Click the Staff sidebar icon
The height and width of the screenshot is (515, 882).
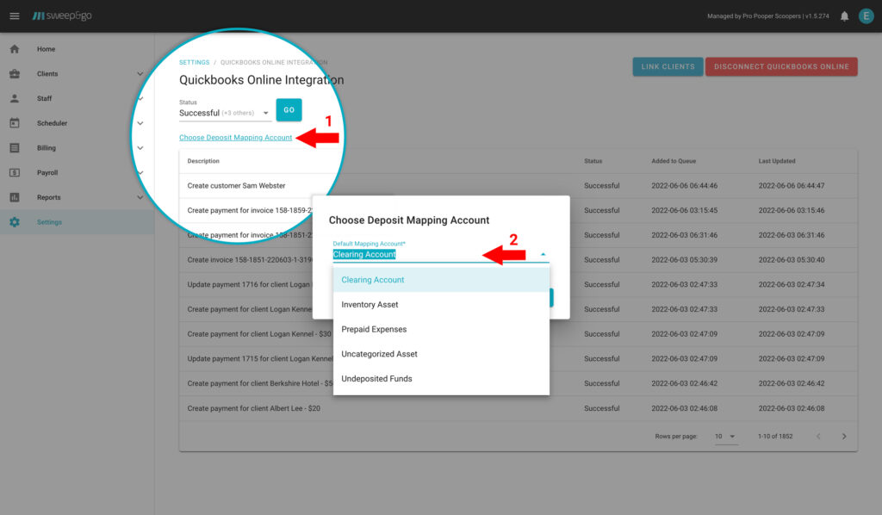[x=14, y=97]
